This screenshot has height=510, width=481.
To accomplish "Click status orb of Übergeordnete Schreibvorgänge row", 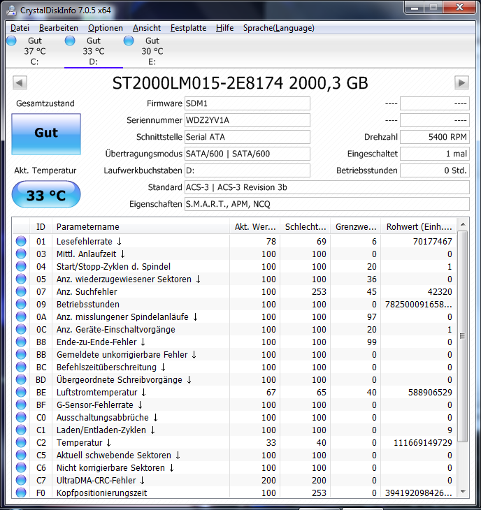I will [x=21, y=379].
